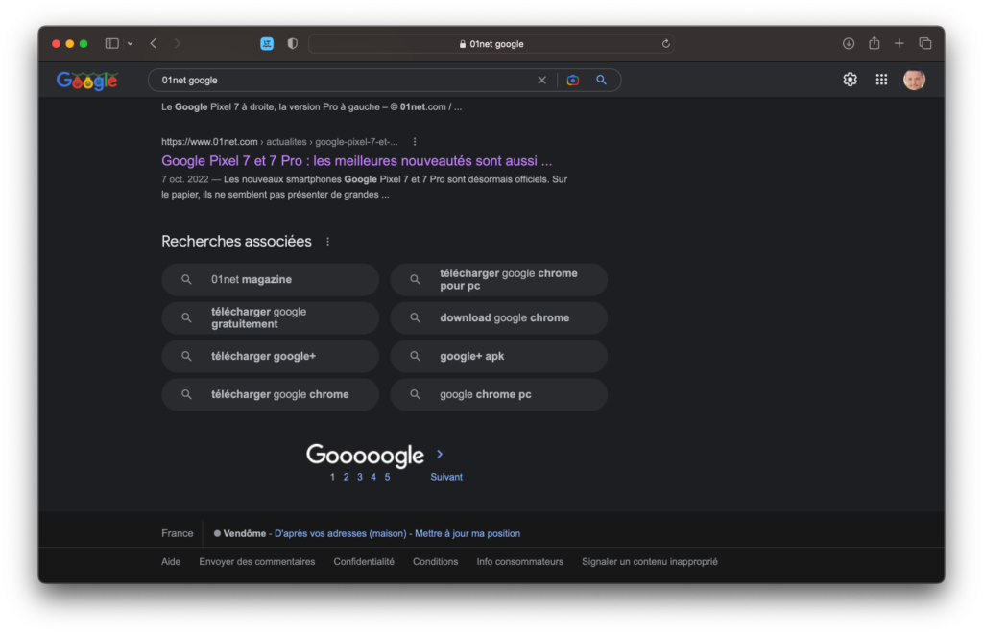Open the 01net.com result URL breadcrumb

[x=279, y=142]
